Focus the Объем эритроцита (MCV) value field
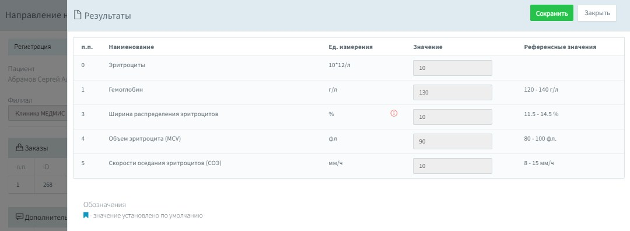This screenshot has height=231, width=630. click(x=453, y=141)
